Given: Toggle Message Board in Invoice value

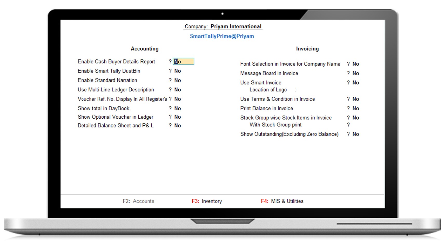Looking at the screenshot, I should 356,73.
